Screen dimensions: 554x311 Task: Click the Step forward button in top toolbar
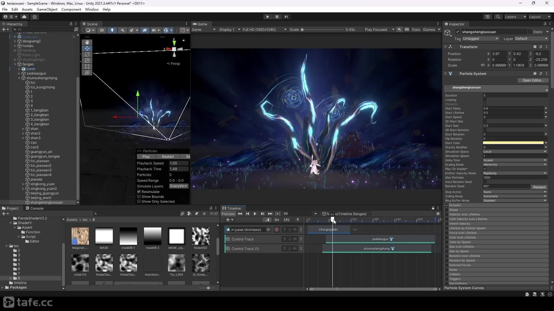(x=286, y=17)
